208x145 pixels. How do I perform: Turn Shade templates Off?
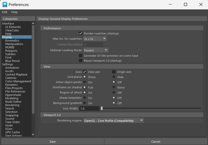click(x=114, y=98)
